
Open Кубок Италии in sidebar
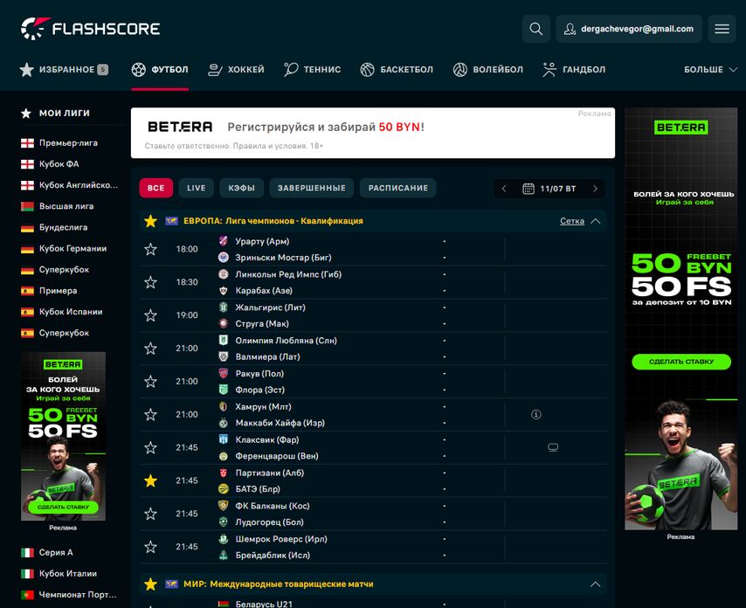click(67, 573)
